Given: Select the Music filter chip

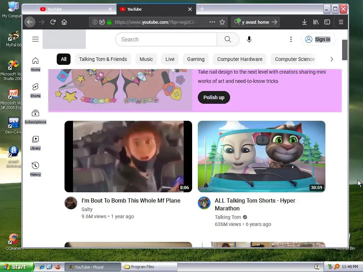Looking at the screenshot, I should coord(146,59).
